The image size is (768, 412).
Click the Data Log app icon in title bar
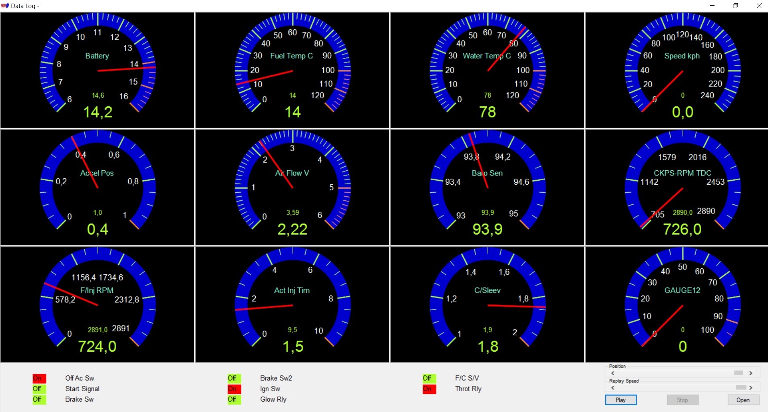(5, 6)
